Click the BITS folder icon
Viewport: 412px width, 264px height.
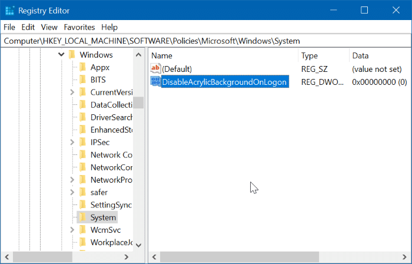pos(83,80)
